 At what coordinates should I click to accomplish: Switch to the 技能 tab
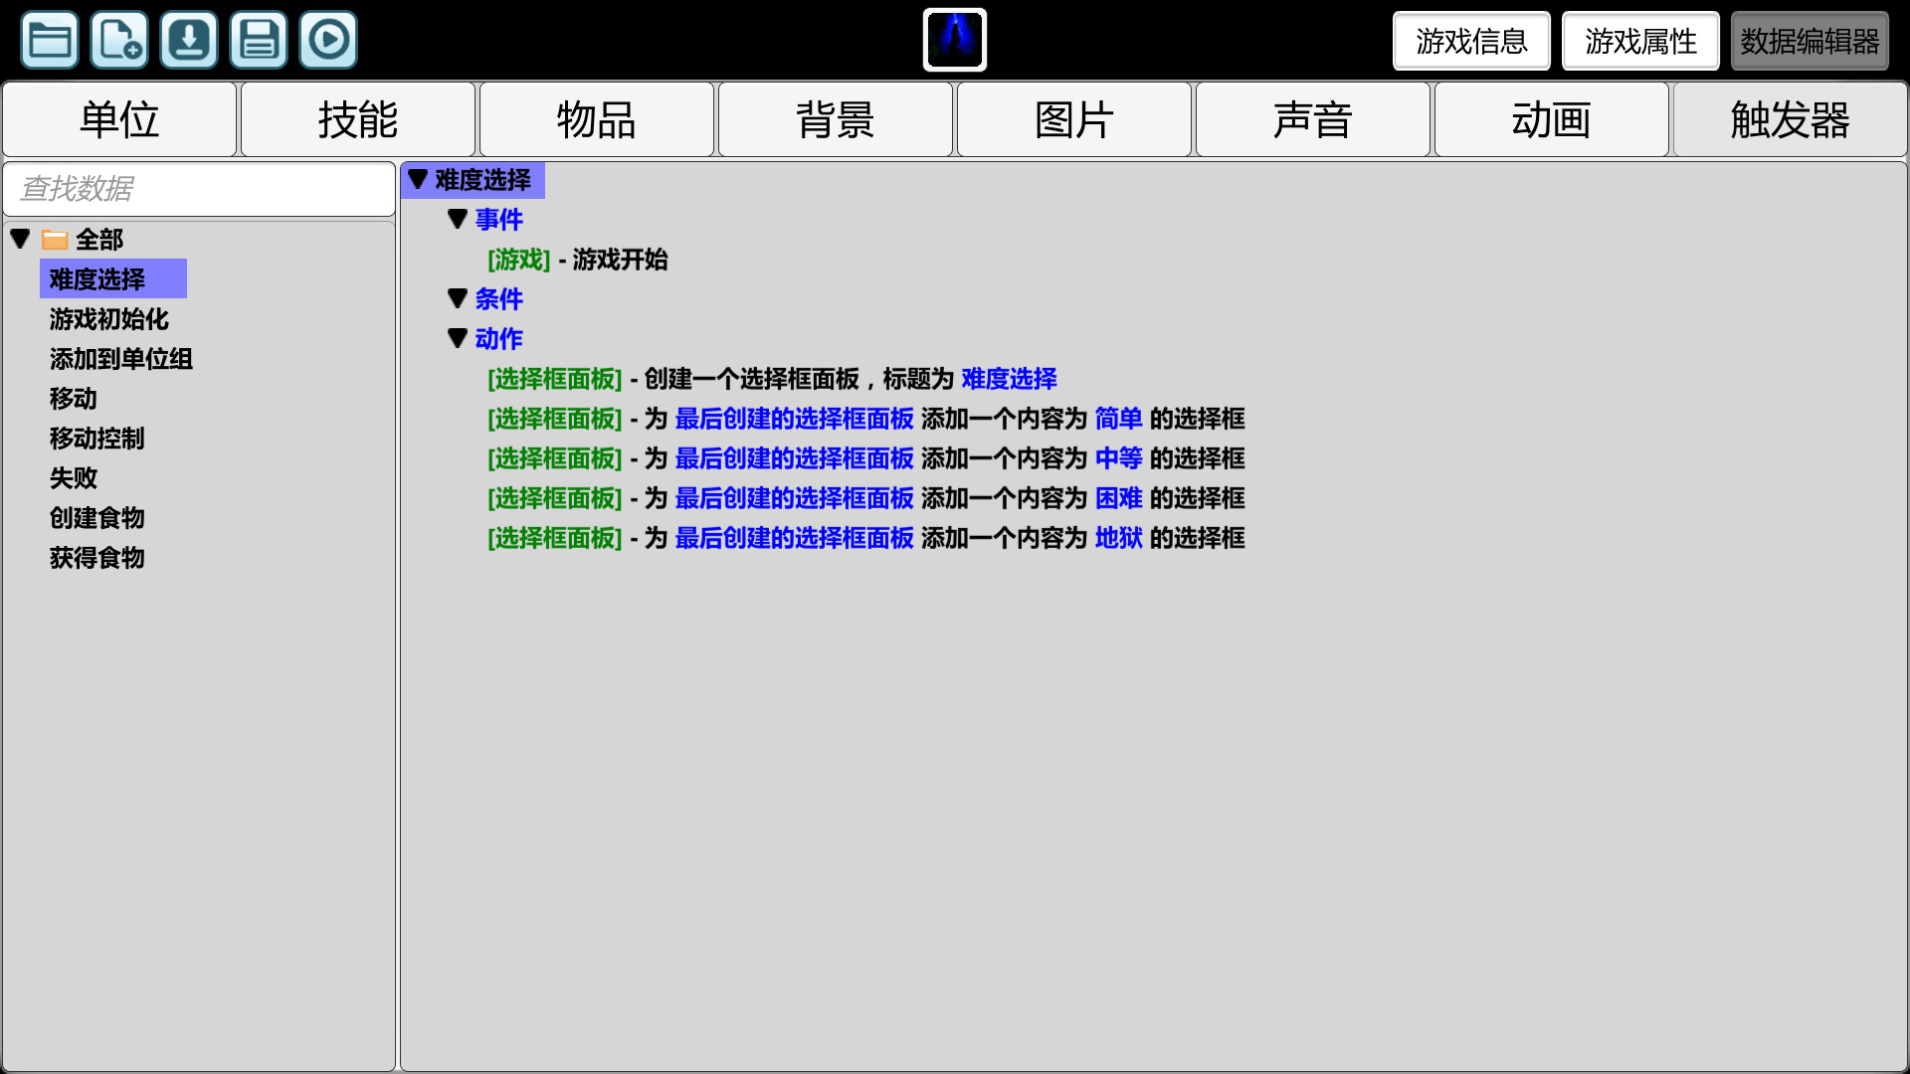(x=358, y=119)
